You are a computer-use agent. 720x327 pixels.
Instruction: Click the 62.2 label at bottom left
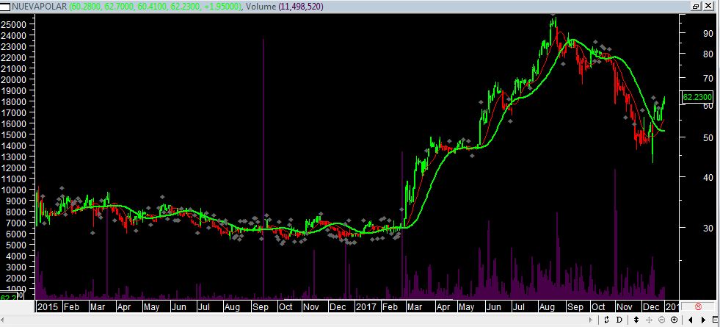point(9,297)
